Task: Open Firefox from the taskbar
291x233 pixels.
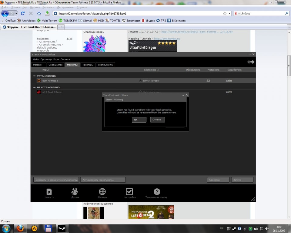Action: 20,228
